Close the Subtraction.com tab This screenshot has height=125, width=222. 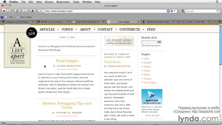tap(173, 22)
